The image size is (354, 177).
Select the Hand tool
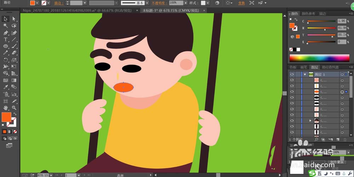(6, 108)
